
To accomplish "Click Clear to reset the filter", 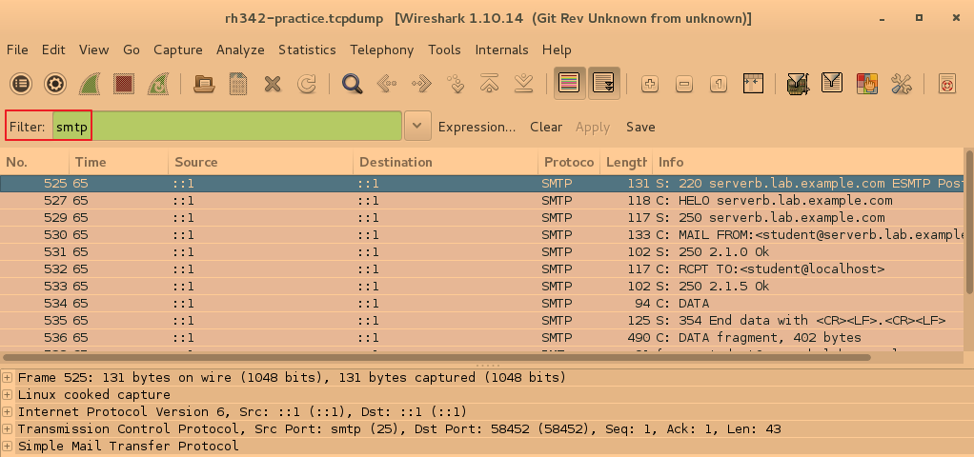I will [546, 127].
